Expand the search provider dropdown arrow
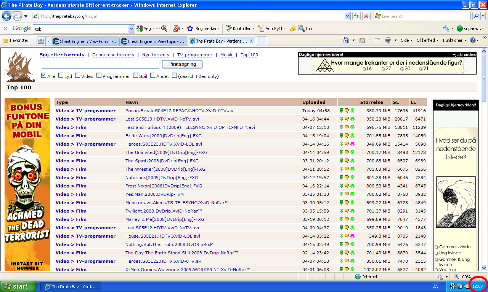488x292 pixels. point(484,16)
